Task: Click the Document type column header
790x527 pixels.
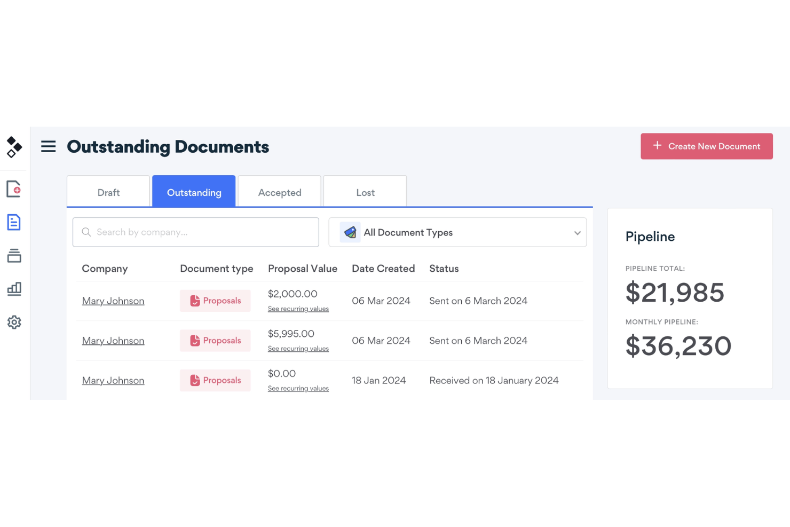Action: [217, 269]
